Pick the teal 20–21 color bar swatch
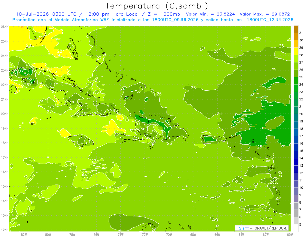Screen dimensions: 308x238 pyautogui.click(x=296, y=110)
